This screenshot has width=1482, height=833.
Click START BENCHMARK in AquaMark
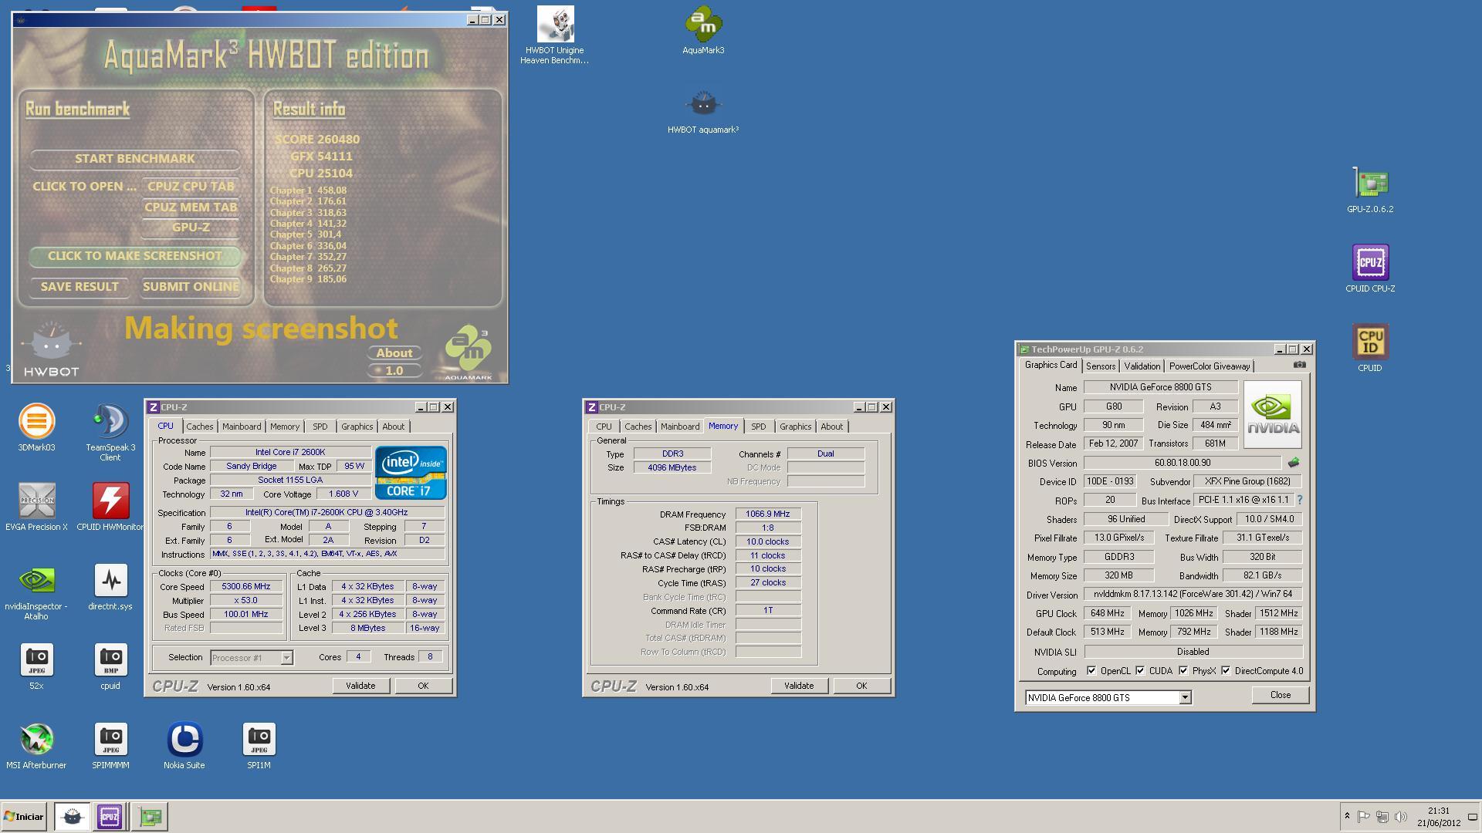click(x=135, y=159)
